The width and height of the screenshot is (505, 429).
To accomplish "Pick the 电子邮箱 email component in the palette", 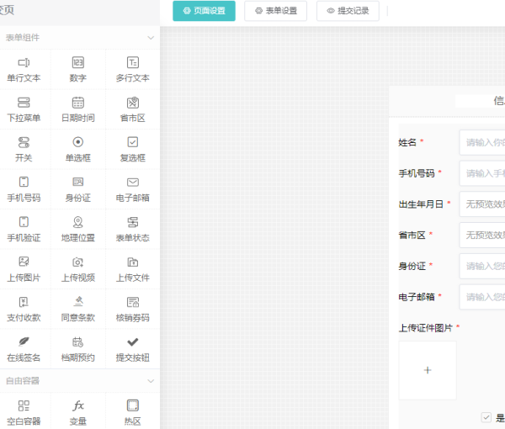I will [133, 189].
